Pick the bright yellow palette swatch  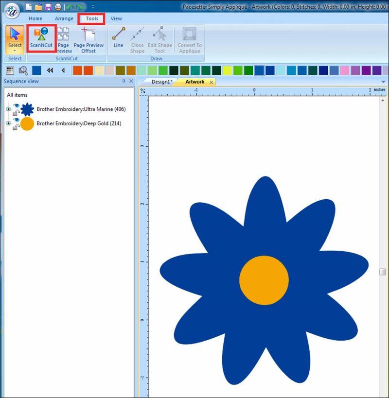tap(227, 70)
